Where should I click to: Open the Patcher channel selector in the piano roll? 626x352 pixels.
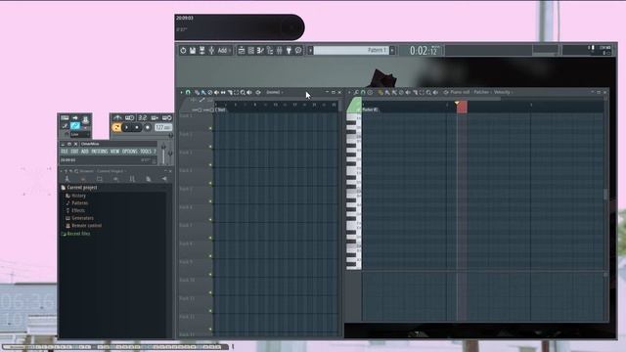point(481,93)
